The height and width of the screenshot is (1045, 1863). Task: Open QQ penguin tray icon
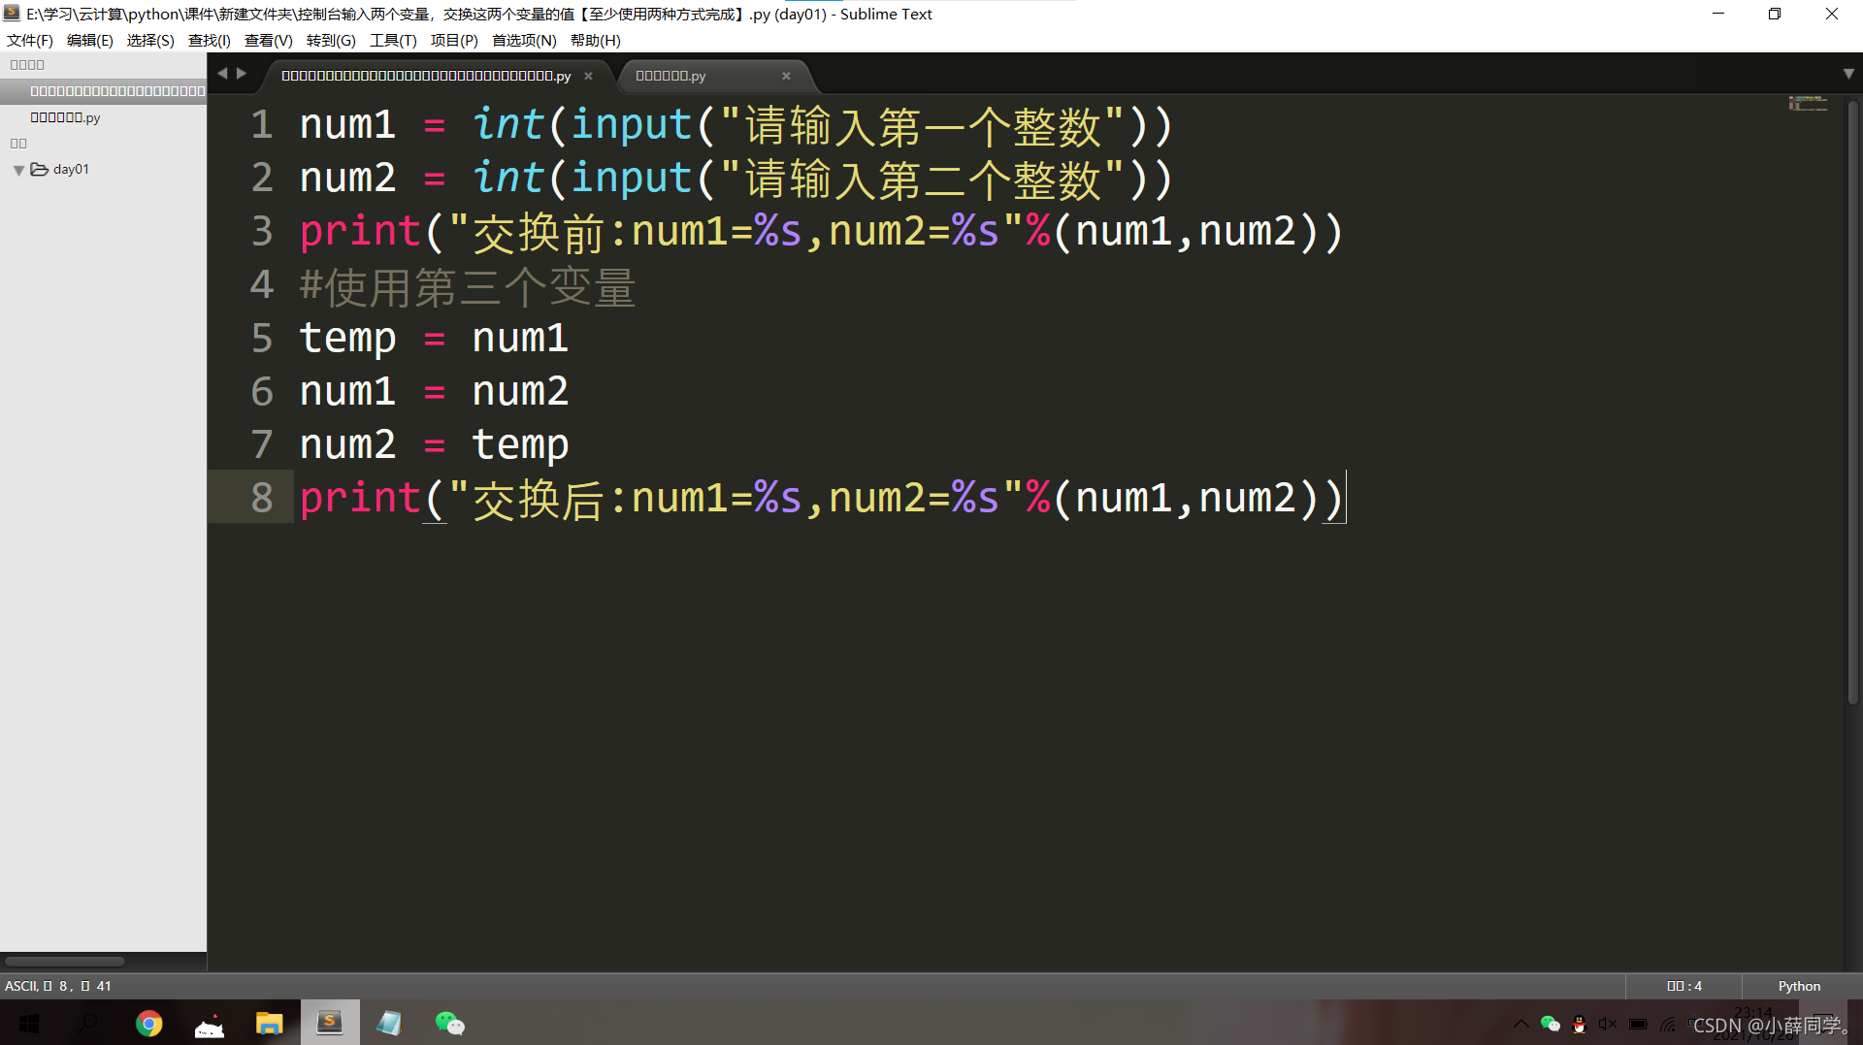click(x=1579, y=1024)
